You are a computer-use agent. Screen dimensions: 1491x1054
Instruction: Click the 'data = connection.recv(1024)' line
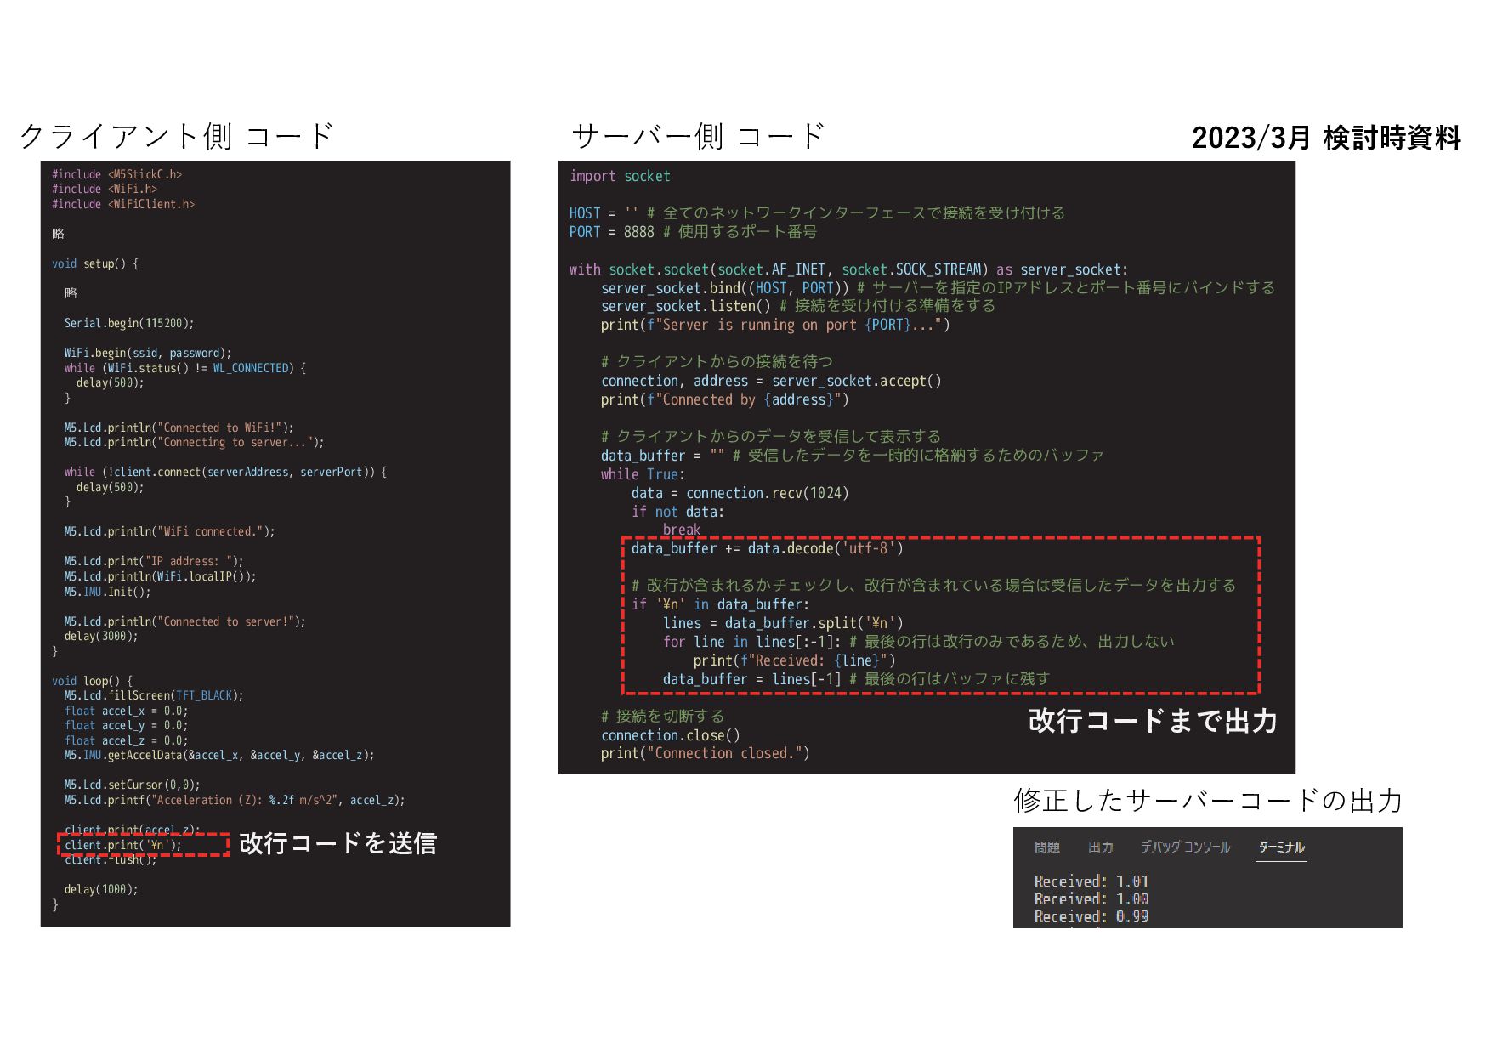[x=740, y=493]
